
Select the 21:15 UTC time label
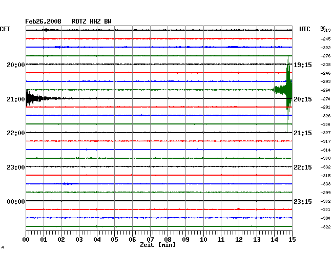click(x=303, y=133)
